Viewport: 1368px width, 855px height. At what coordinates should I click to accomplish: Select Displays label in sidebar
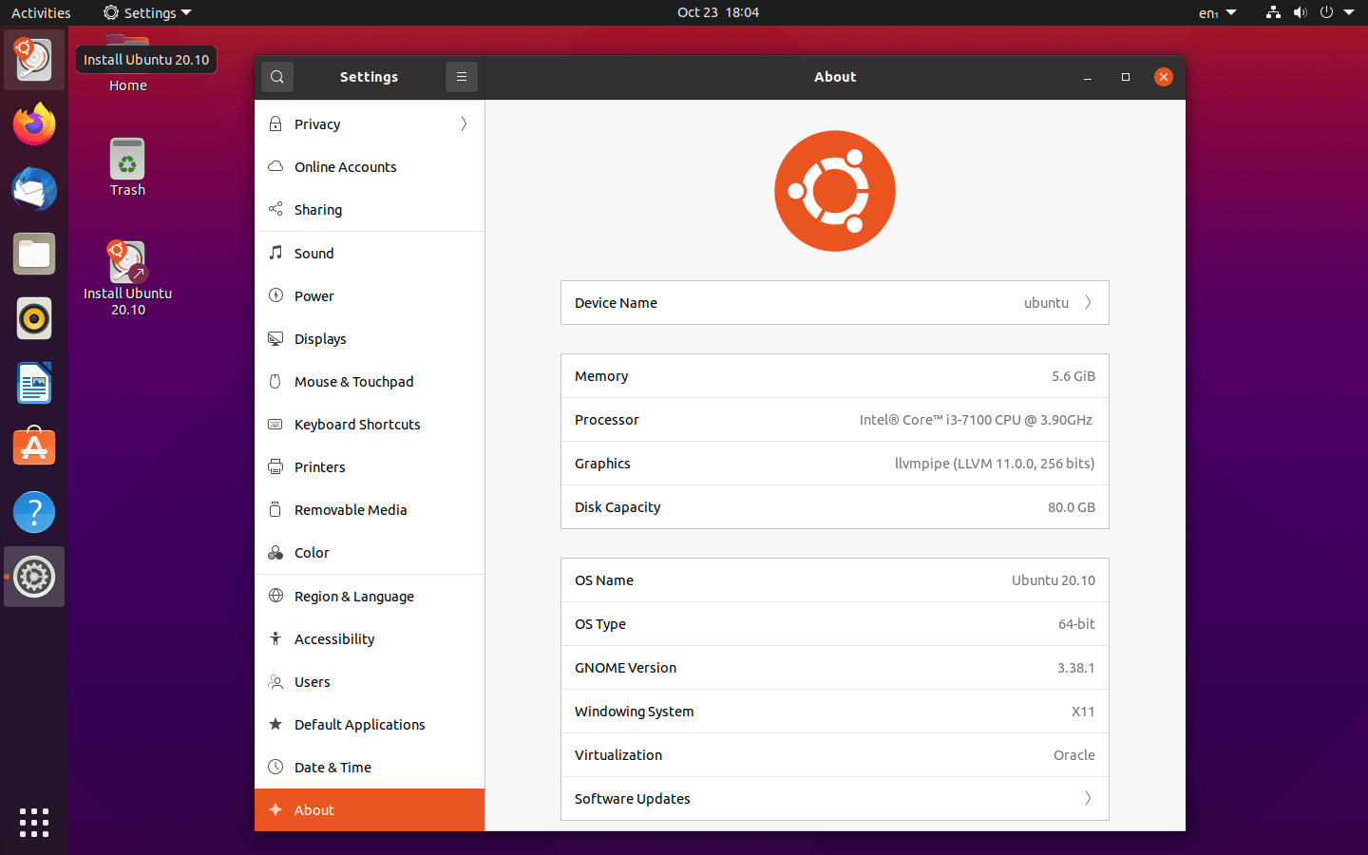click(320, 339)
